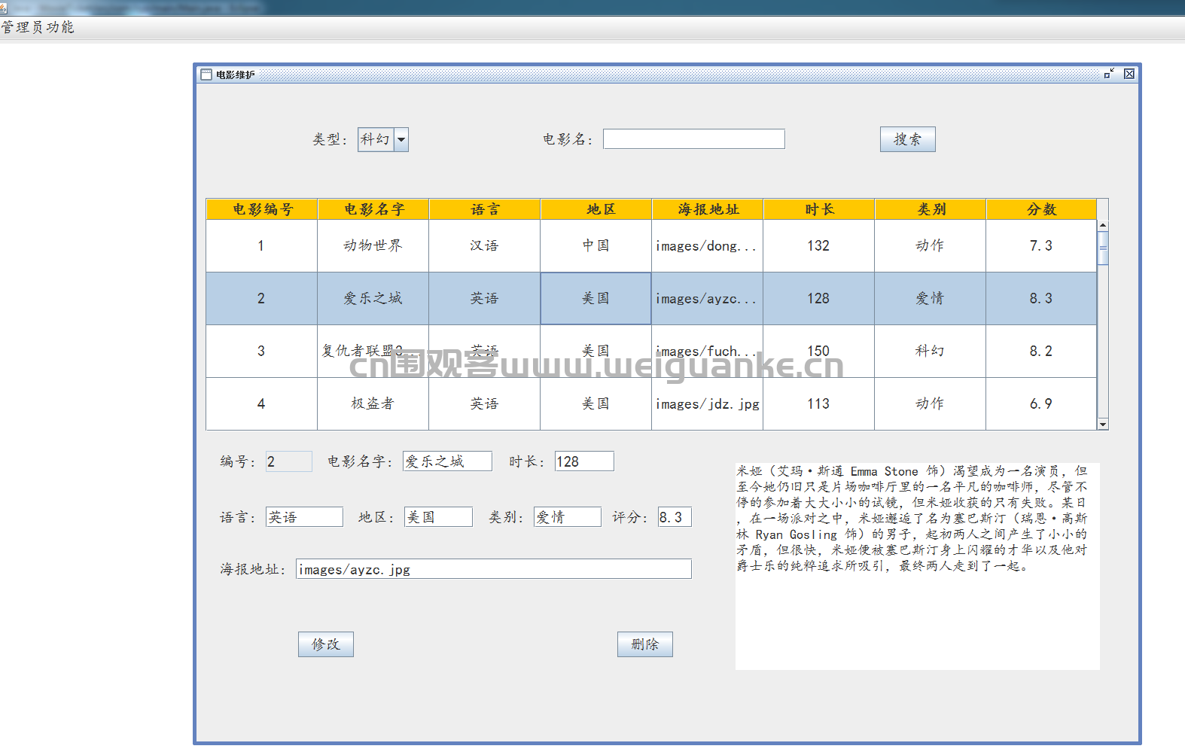The image size is (1185, 755).
Task: Open the 管理员功能 menu
Action: 38,27
